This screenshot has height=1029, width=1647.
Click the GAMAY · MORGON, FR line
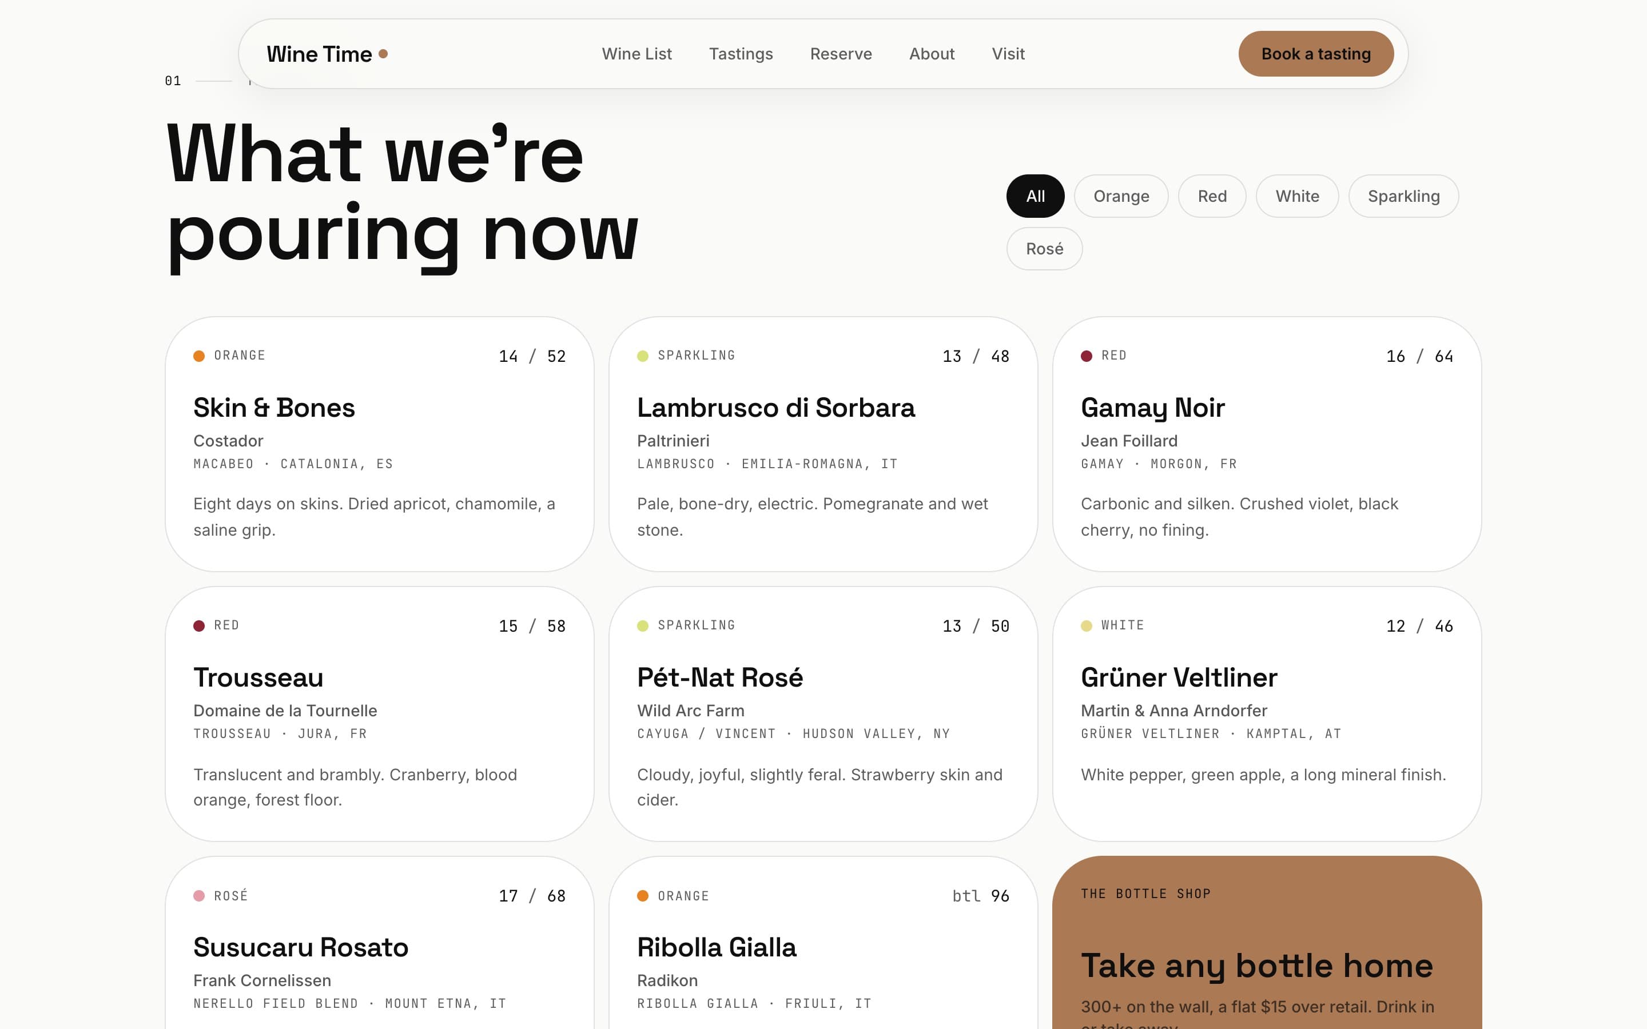(1159, 464)
